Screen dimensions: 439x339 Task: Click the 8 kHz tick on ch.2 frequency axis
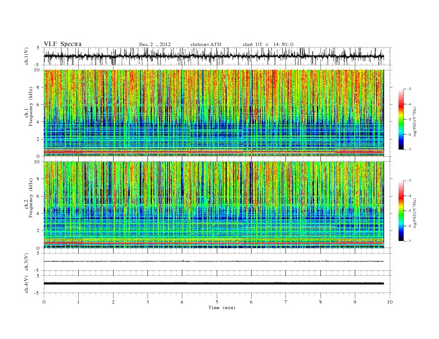[38, 179]
